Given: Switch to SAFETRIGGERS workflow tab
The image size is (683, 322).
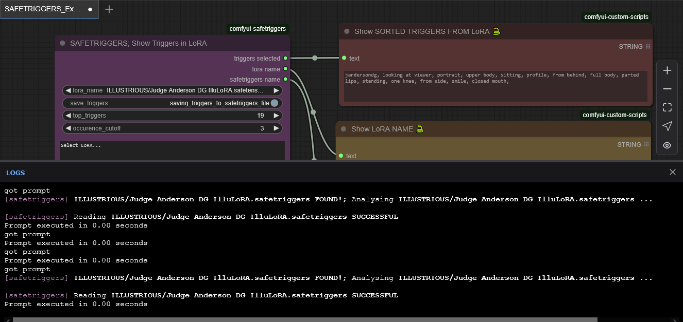Looking at the screenshot, I should (x=42, y=9).
